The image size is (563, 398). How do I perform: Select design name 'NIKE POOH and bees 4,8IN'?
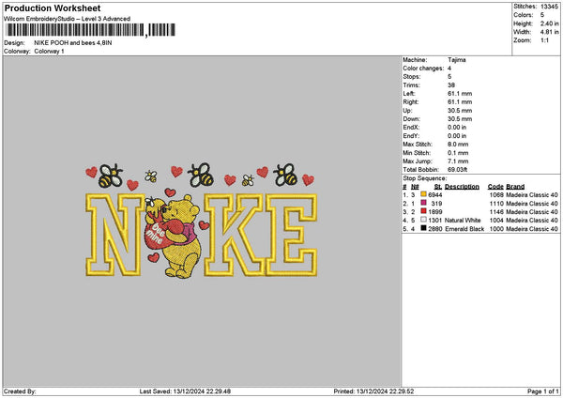pos(73,43)
